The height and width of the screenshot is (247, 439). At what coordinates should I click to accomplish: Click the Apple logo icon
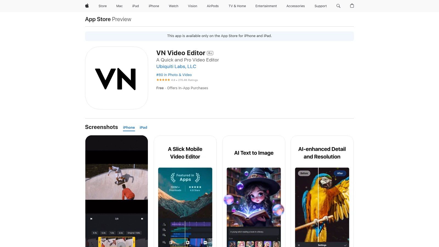87,6
